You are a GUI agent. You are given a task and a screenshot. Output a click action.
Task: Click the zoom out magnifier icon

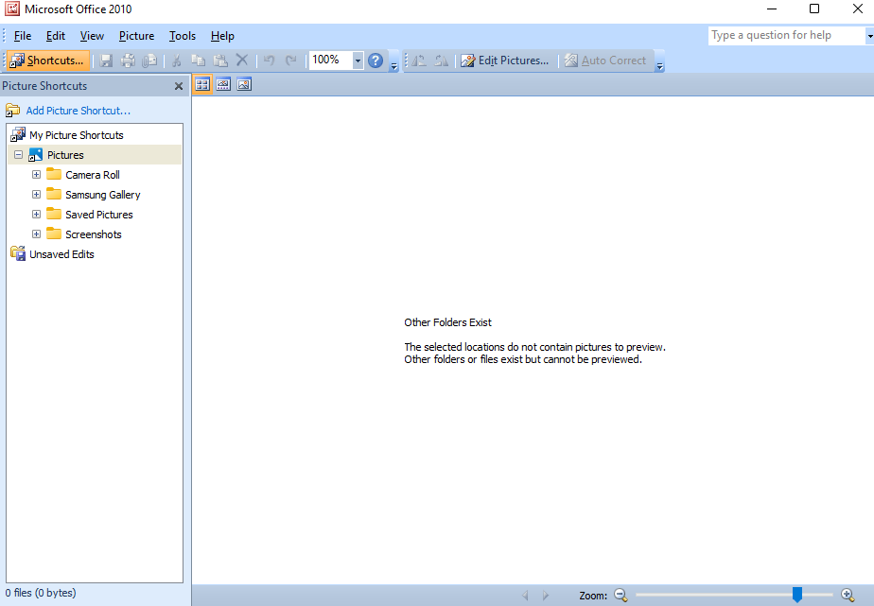click(x=621, y=595)
